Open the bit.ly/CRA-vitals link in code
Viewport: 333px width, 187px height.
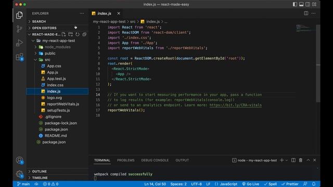(x=236, y=105)
